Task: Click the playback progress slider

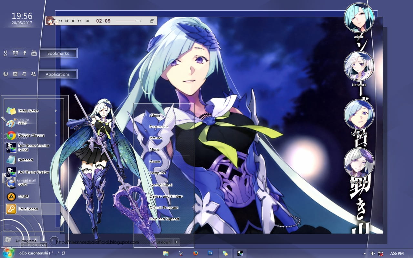Action: tap(128, 21)
